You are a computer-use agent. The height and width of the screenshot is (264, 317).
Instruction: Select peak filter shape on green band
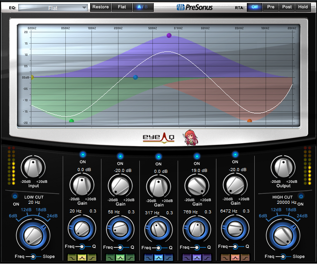(120, 258)
